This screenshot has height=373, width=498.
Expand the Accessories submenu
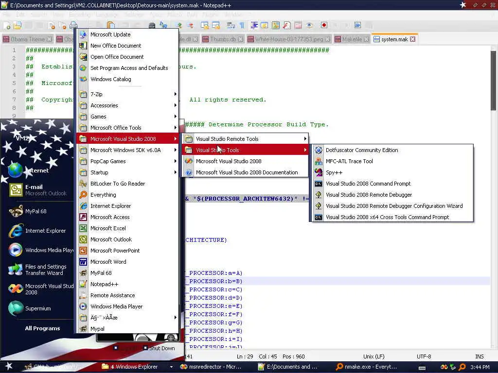tap(127, 105)
